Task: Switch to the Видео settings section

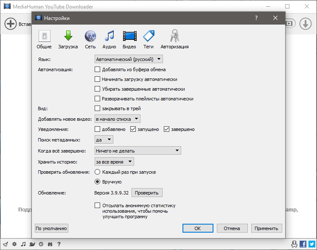Action: tap(129, 39)
